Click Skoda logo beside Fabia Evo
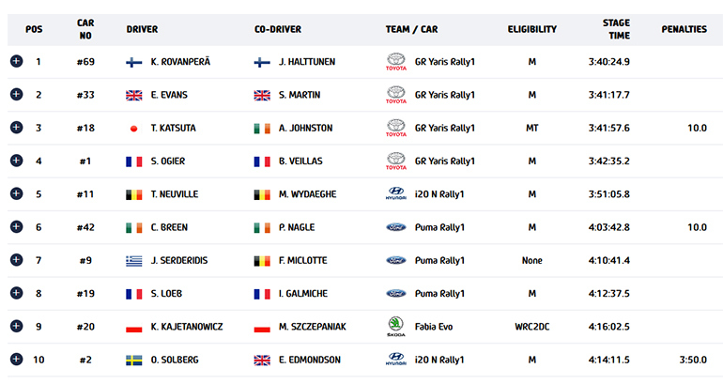 click(x=395, y=326)
